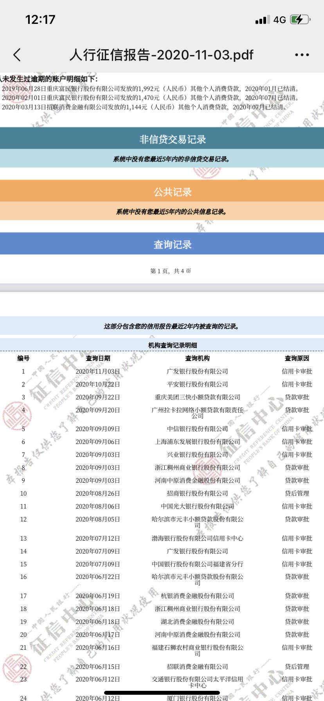324x701 pixels.
Task: Tap 广州拉卡拉网络小额贷款有限责任公司
Action: pos(198,413)
